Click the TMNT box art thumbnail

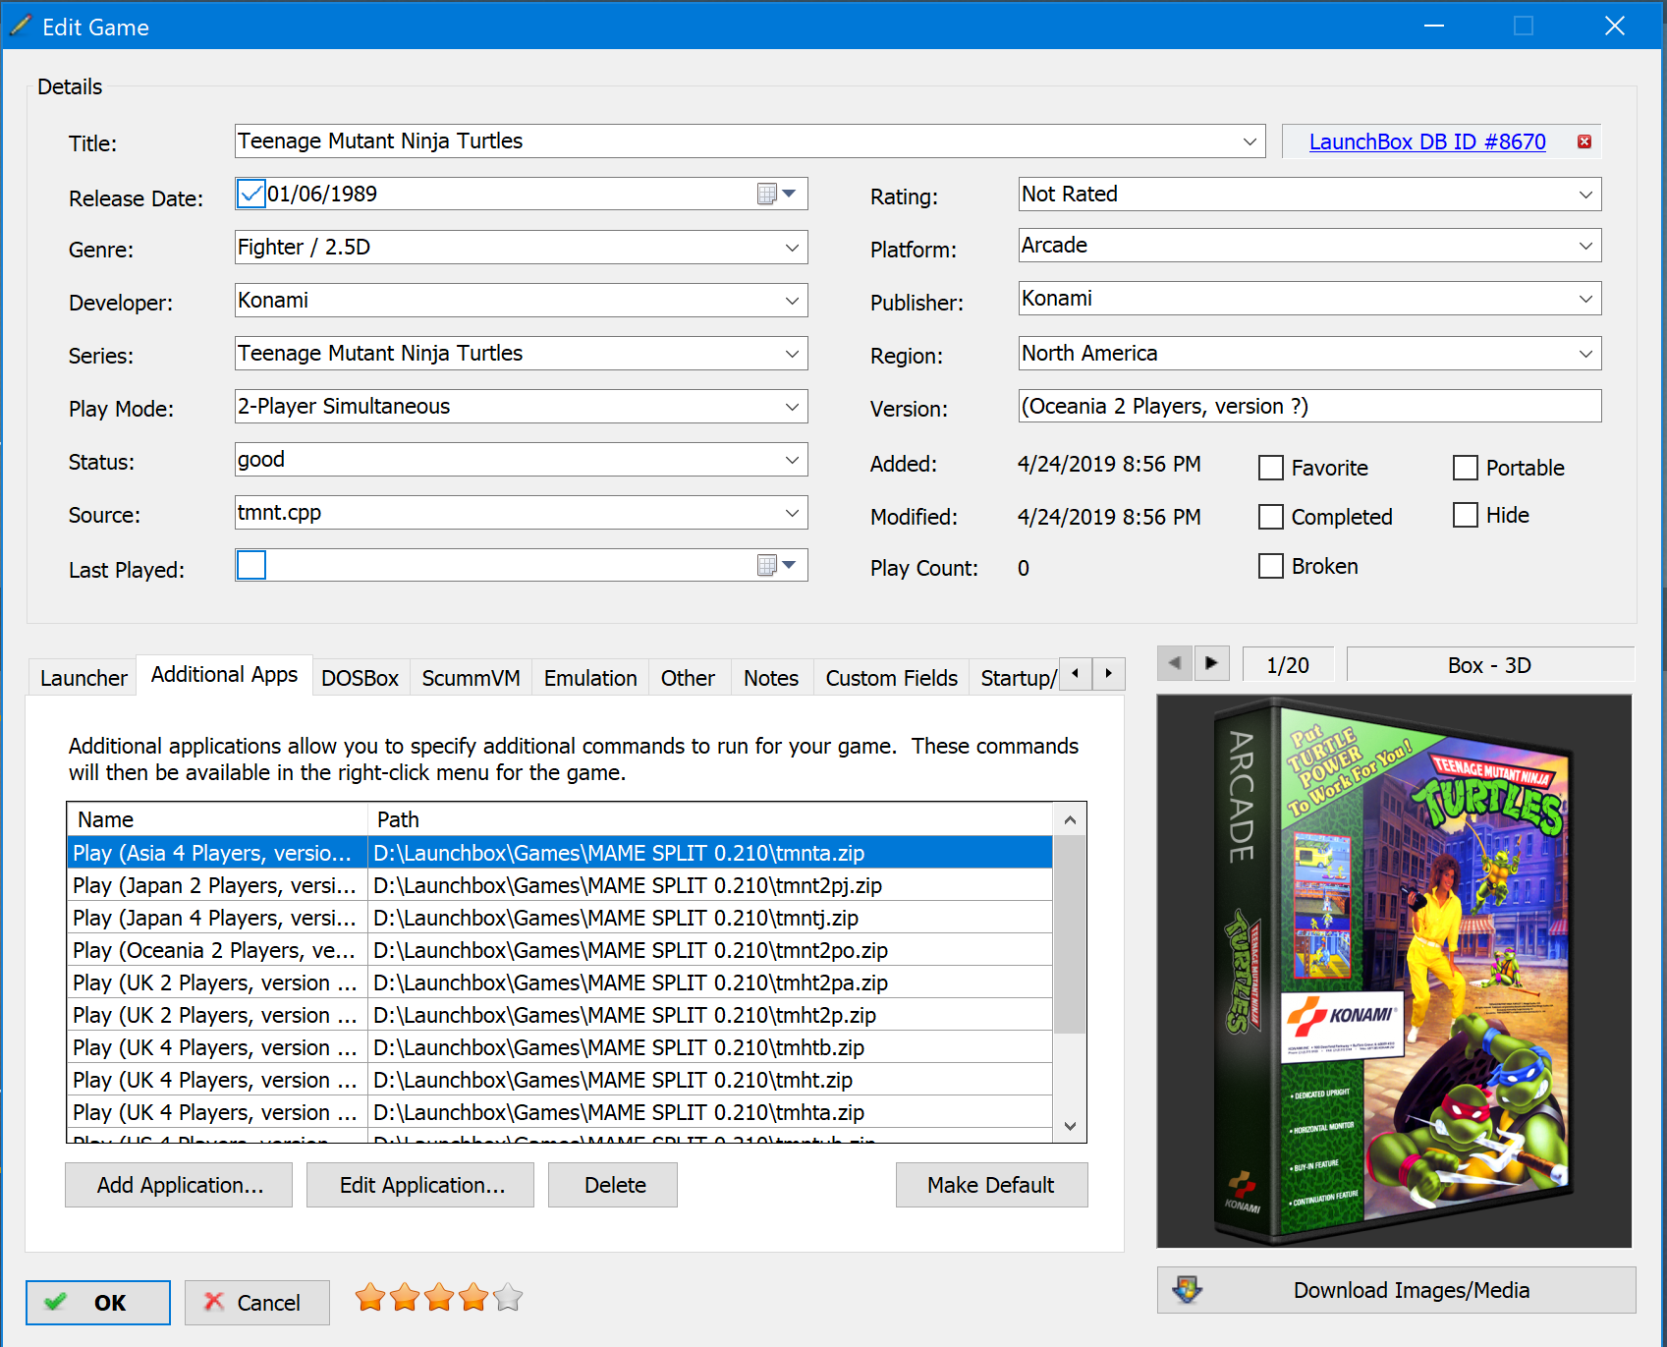1394,971
